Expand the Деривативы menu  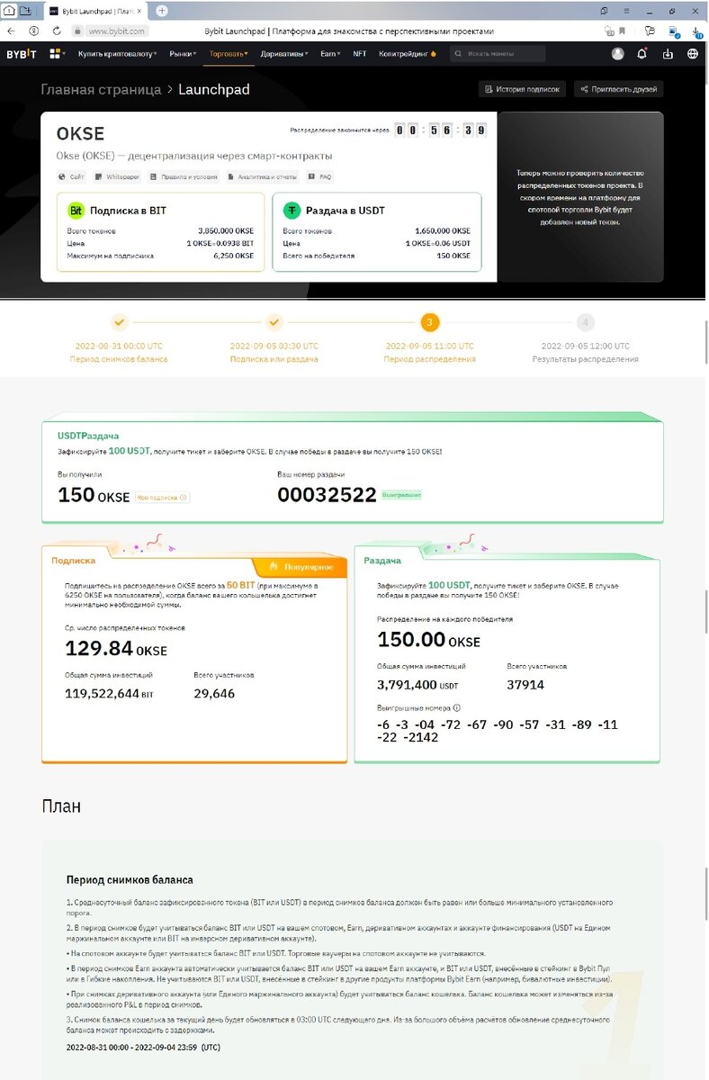click(x=284, y=54)
